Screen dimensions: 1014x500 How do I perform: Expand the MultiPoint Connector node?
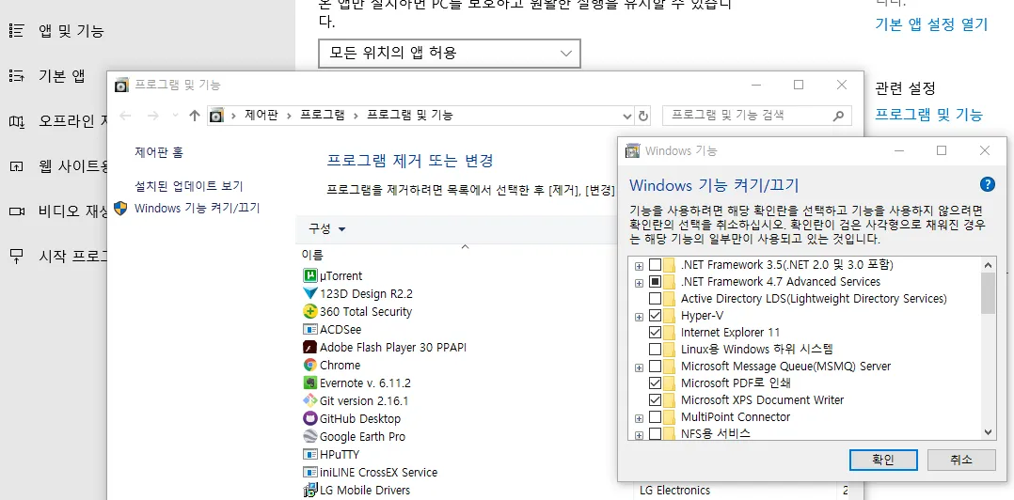click(x=639, y=417)
